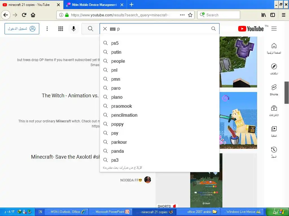Switch to Microsoft PowerPoint in taskbar
The height and width of the screenshot is (216, 289).
pyautogui.click(x=110, y=212)
